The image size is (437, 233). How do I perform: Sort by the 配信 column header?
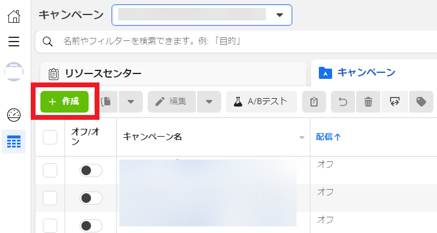click(329, 137)
